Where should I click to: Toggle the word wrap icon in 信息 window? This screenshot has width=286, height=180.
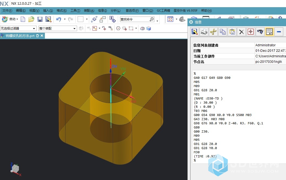point(269,32)
